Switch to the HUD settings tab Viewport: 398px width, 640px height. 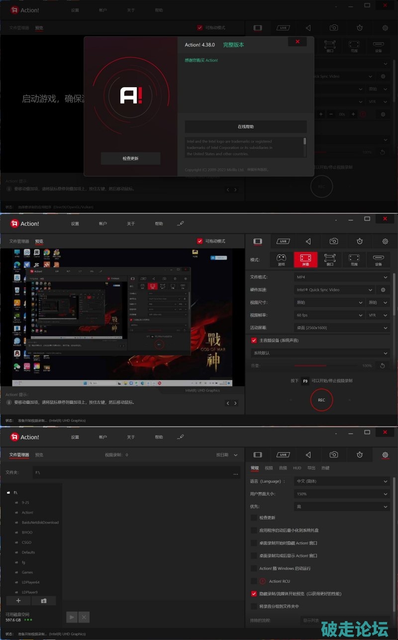297,468
